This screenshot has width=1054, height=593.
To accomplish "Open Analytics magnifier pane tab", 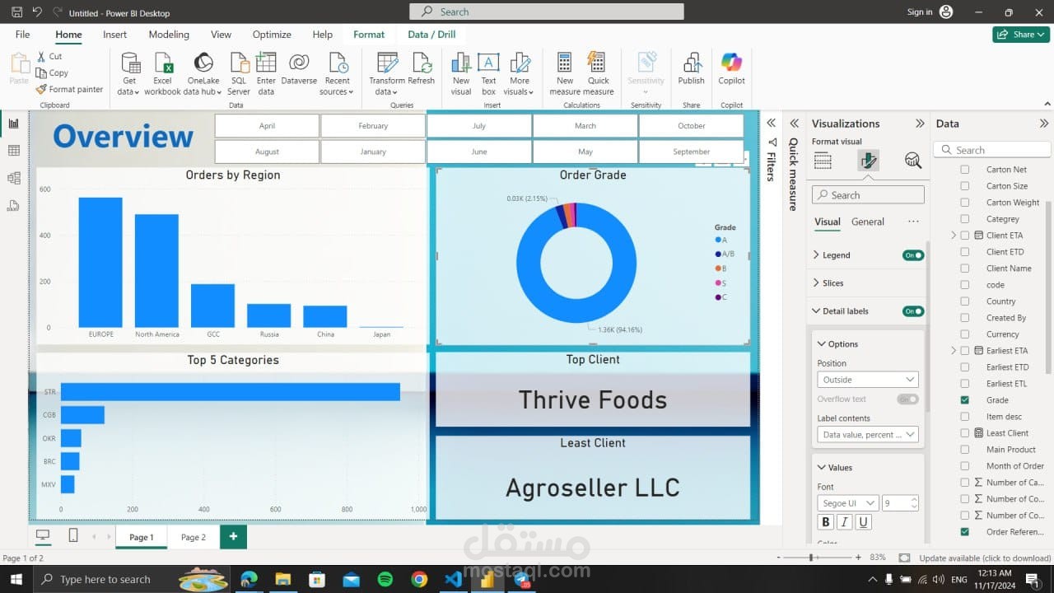I will click(x=912, y=161).
